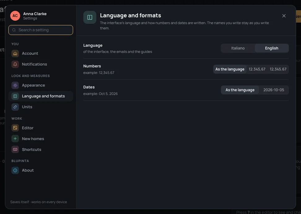
Task: Click the Units ruler icon
Action: tap(15, 107)
